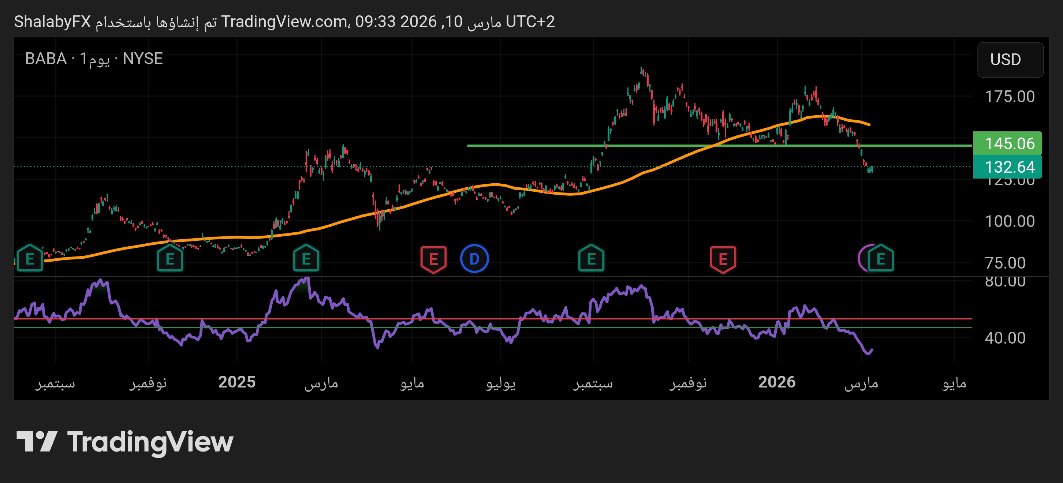Click the 175.00 price scale label
Screen dimensions: 1063x483
[x=1009, y=97]
